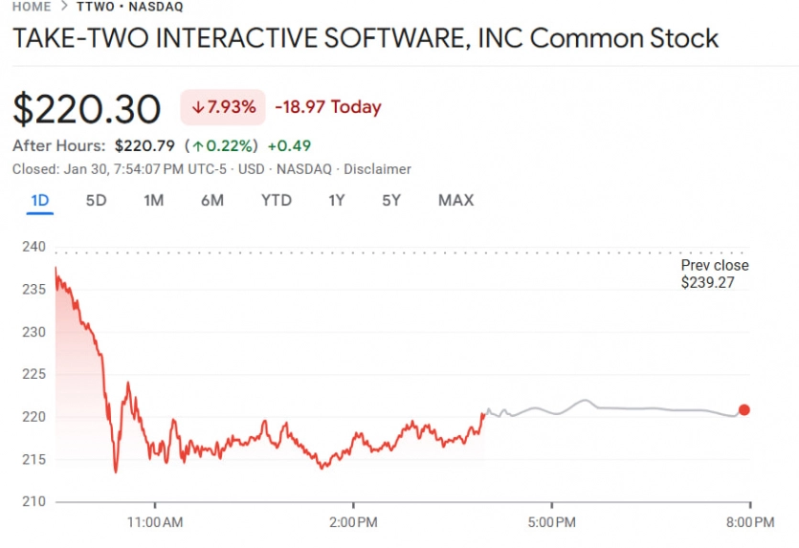Screen dimensions: 799x548
Task: Click the 11:00 AM axis marker
Action: (155, 522)
